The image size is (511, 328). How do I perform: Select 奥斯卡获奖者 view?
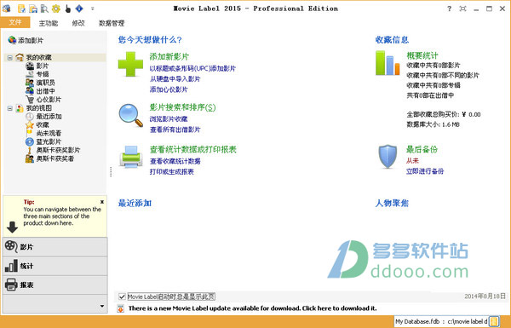(55, 158)
